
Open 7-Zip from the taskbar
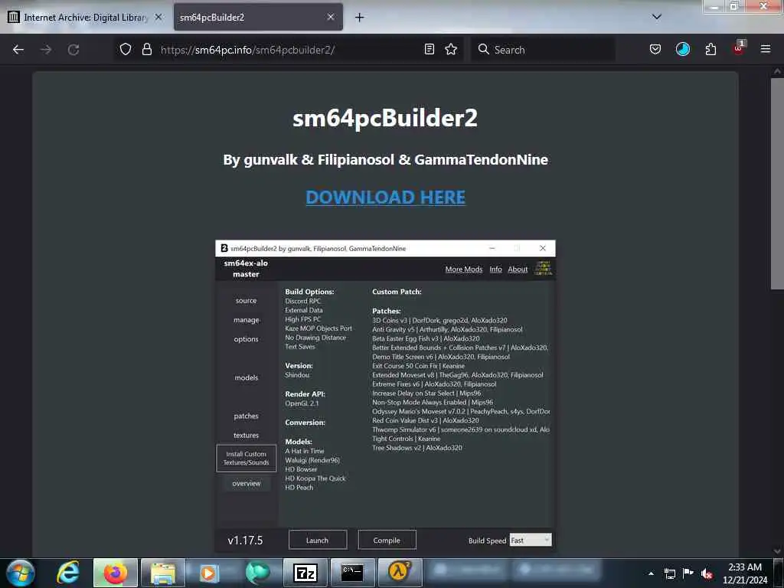pos(305,573)
